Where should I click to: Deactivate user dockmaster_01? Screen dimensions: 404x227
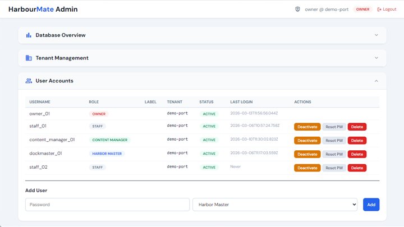pos(307,154)
